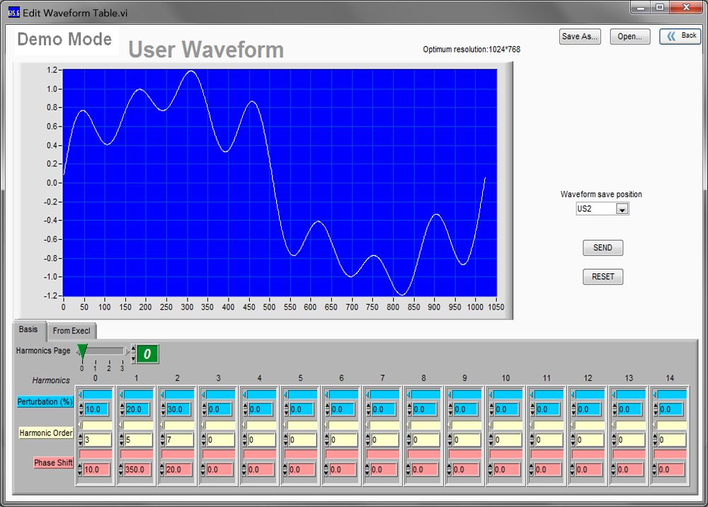Screen dimensions: 708x507
Task: Click the Perturbation stepper for harmonic 11
Action: 533,409
